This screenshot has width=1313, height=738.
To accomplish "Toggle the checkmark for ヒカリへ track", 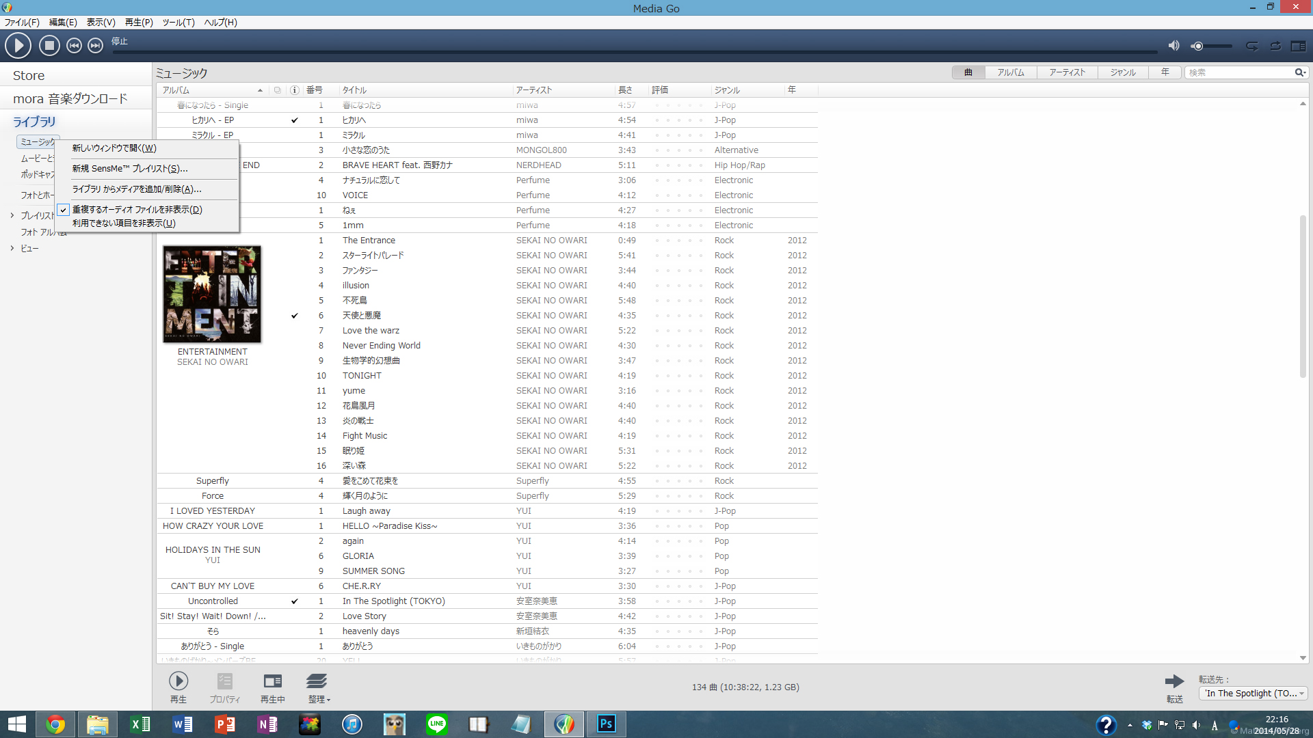I will pyautogui.click(x=295, y=120).
